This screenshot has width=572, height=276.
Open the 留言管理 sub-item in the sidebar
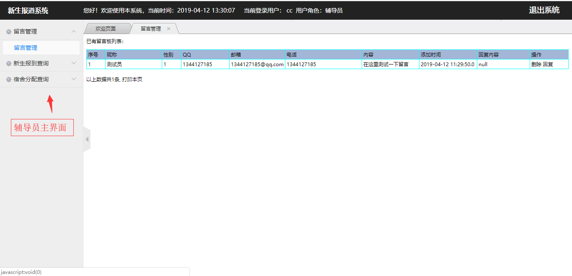[x=26, y=48]
